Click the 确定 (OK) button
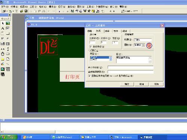187x140 pixels. click(127, 84)
